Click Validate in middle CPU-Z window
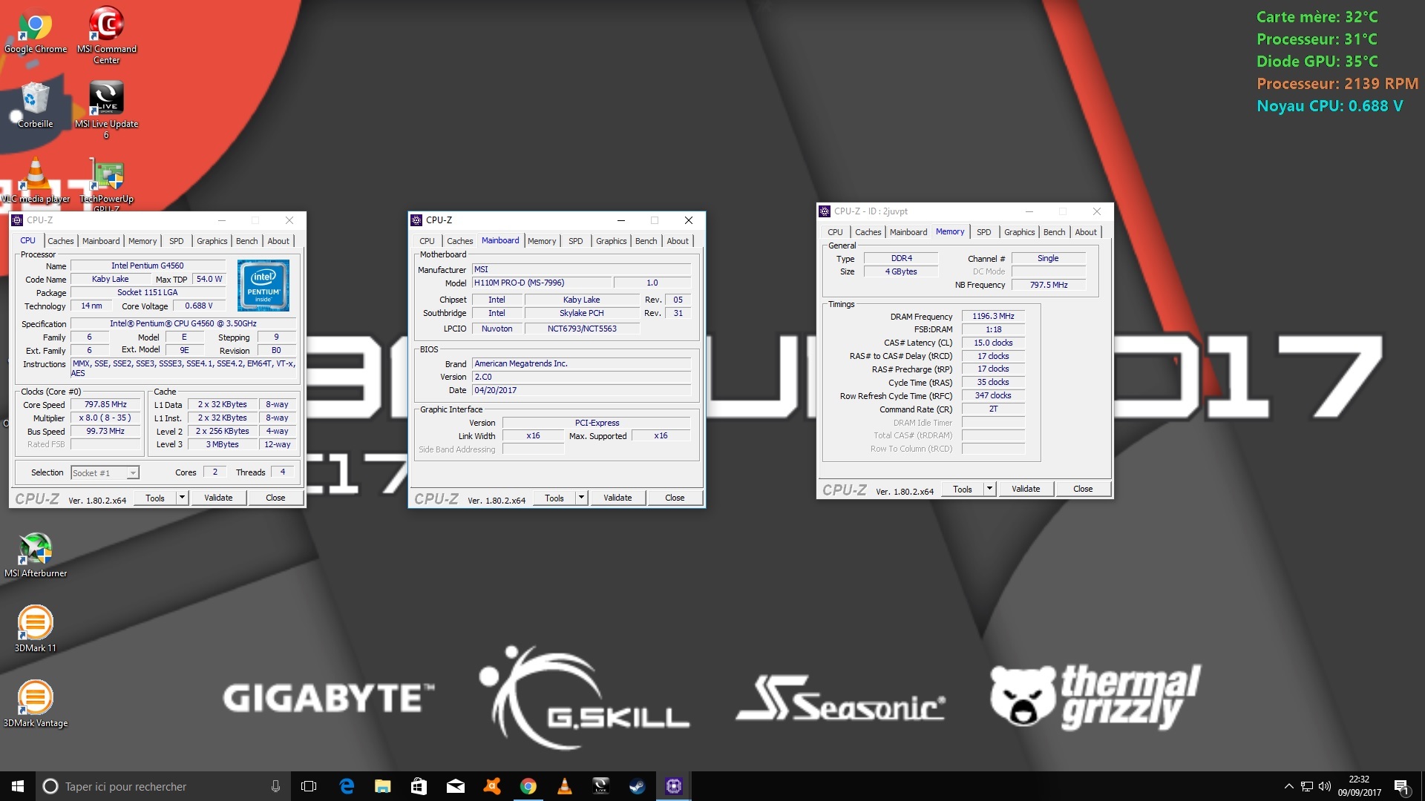 pyautogui.click(x=617, y=498)
